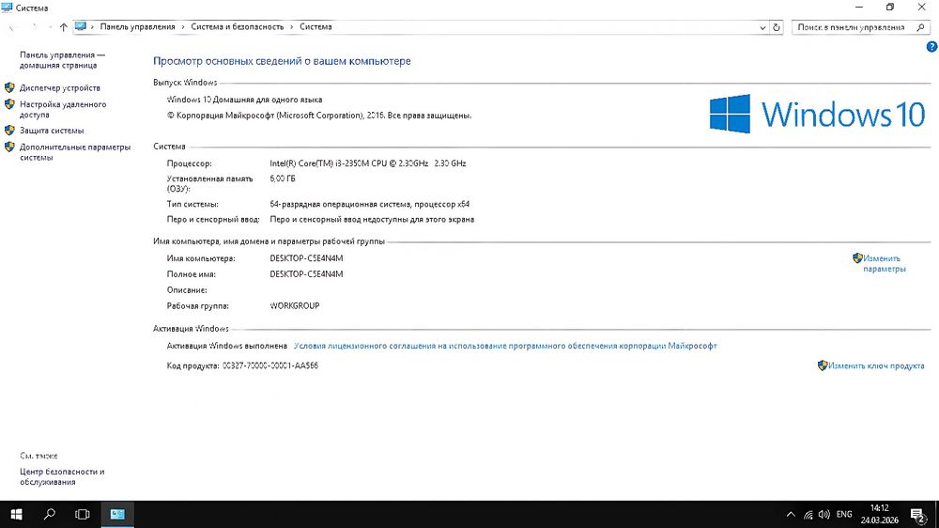The width and height of the screenshot is (939, 528).
Task: Open the Microsoft license terms link
Action: [x=505, y=346]
